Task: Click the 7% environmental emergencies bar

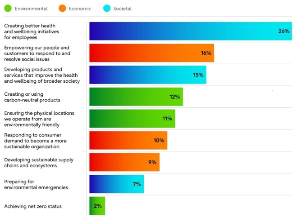Action: 117,184
